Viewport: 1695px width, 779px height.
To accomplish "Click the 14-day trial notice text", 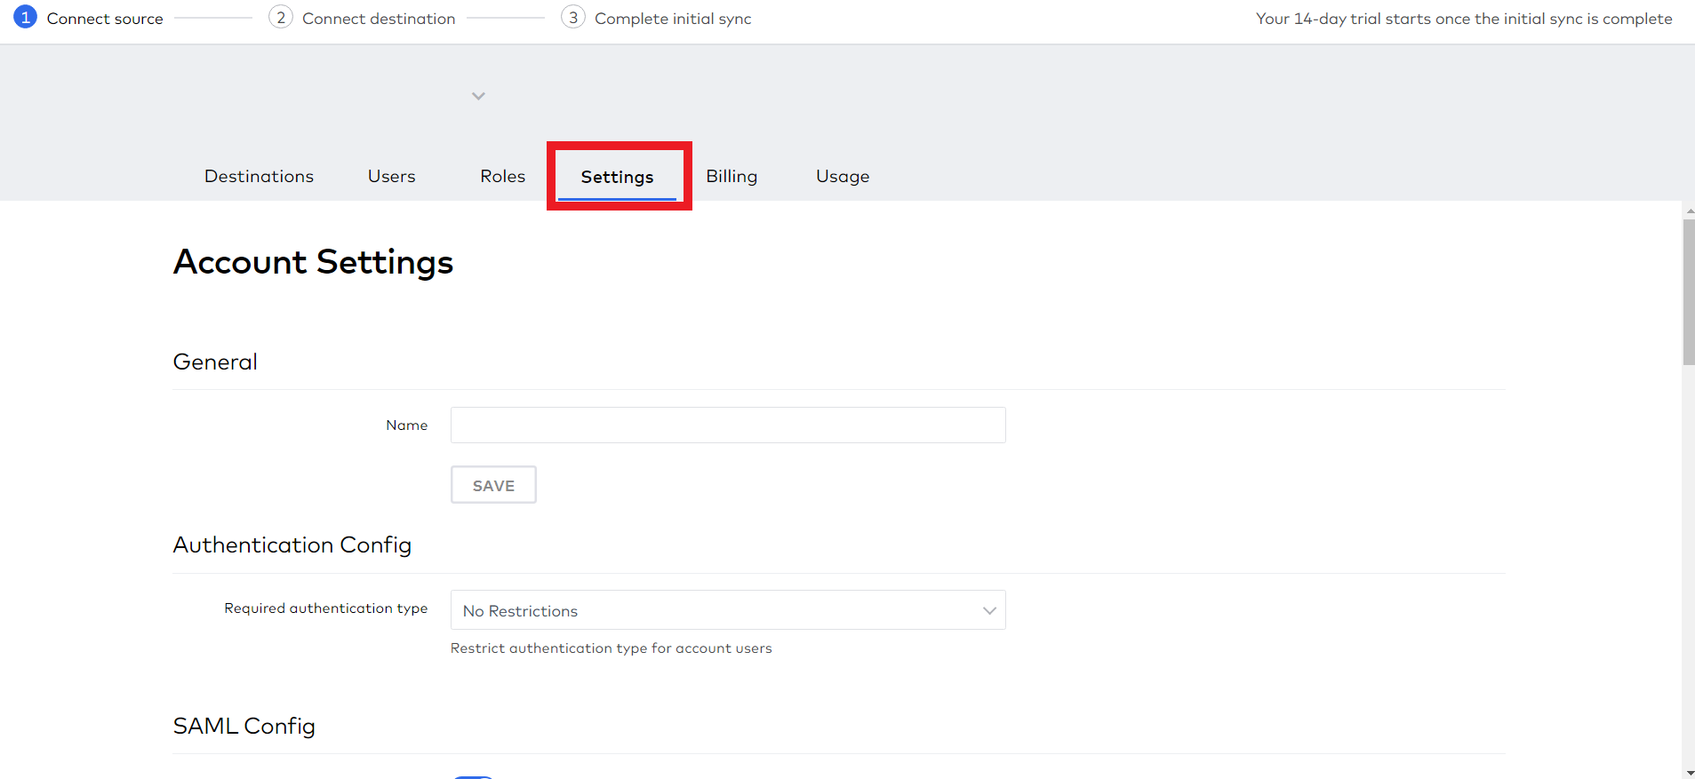I will pyautogui.click(x=1463, y=19).
